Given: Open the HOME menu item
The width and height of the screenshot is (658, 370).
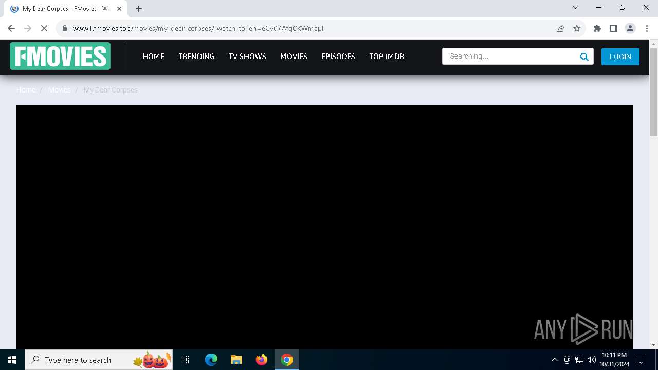Looking at the screenshot, I should [x=153, y=57].
